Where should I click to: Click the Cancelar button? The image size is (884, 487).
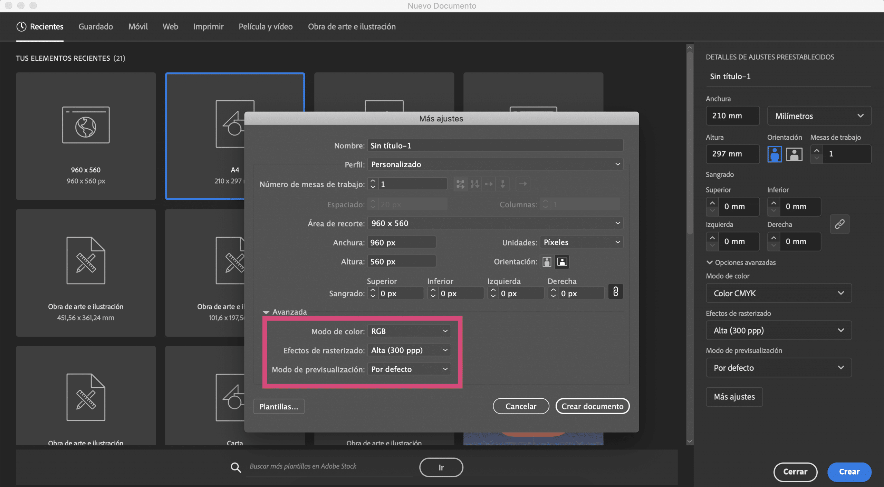pyautogui.click(x=521, y=406)
